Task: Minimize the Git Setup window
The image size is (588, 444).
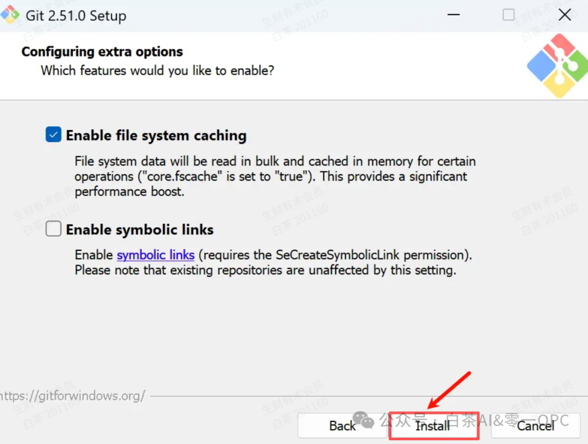Action: pyautogui.click(x=454, y=15)
